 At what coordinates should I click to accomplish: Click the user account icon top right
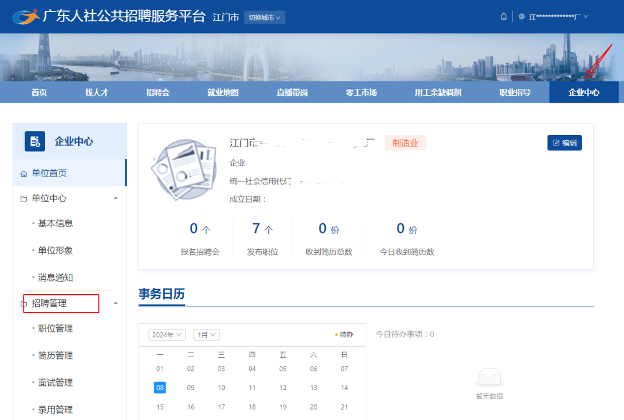[x=521, y=16]
